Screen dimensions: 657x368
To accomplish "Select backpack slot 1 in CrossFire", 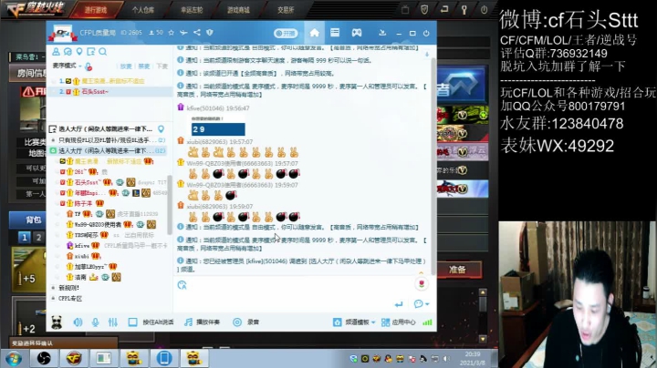I will [x=25, y=238].
